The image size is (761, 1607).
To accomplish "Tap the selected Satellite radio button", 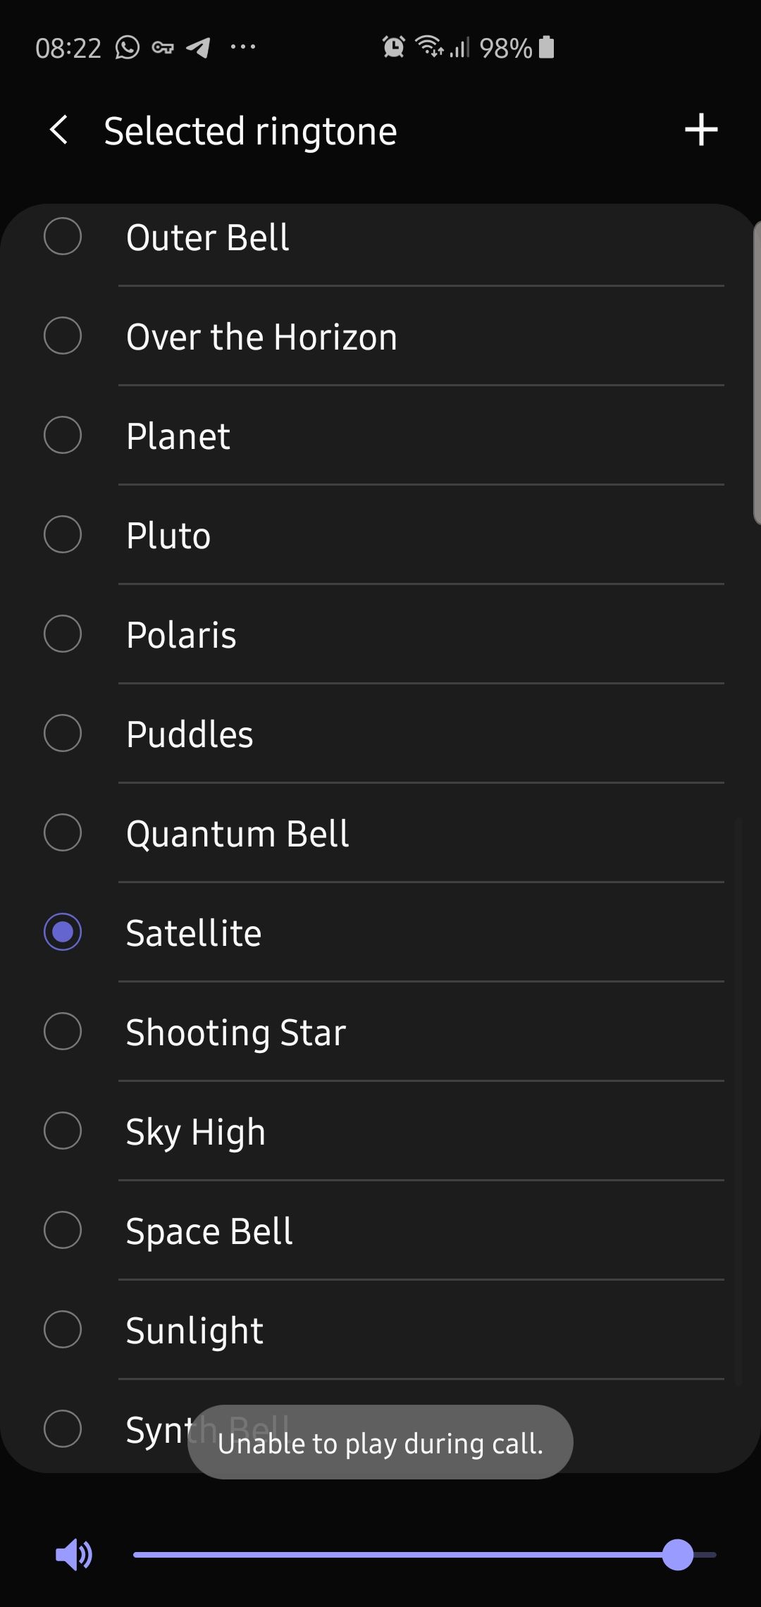I will [x=63, y=932].
